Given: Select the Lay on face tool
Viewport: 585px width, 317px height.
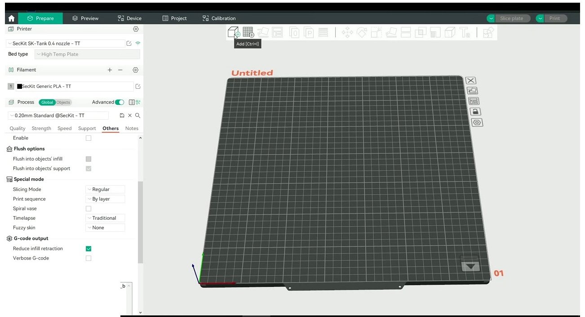Looking at the screenshot, I should (x=391, y=32).
